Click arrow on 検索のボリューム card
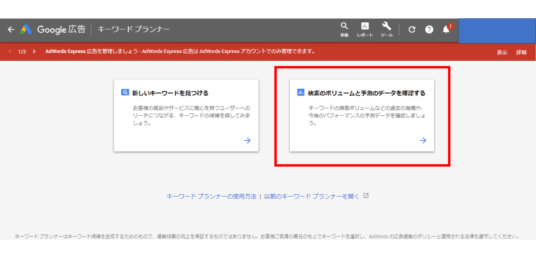536x268 pixels. point(423,140)
